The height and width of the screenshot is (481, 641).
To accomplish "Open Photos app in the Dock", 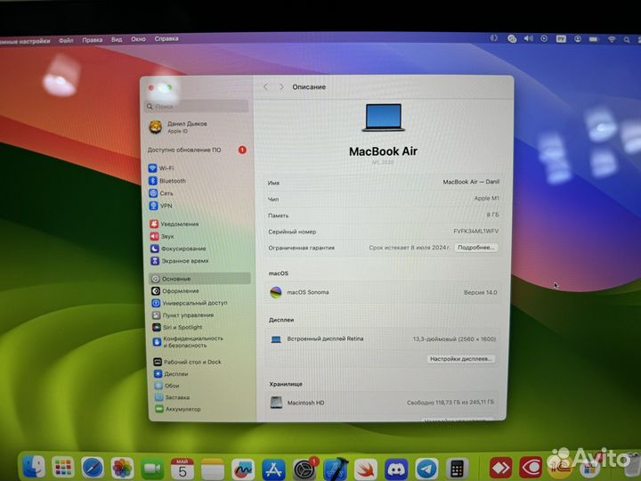I will [x=123, y=469].
